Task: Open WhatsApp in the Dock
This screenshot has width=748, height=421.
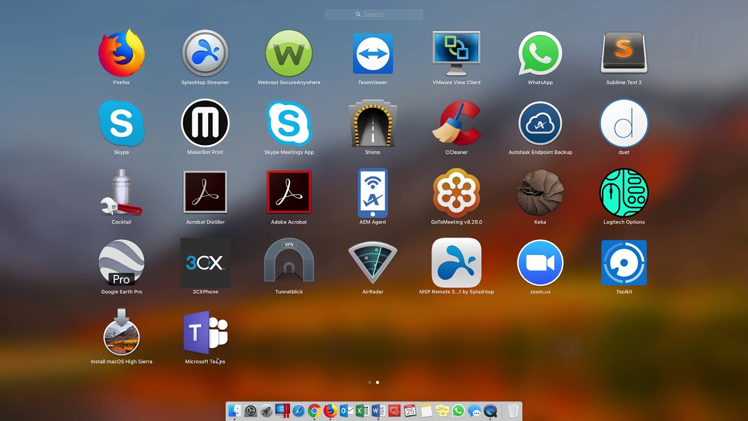Action: tap(458, 411)
